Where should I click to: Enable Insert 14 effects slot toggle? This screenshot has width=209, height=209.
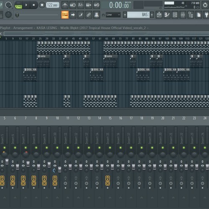coord(97,178)
